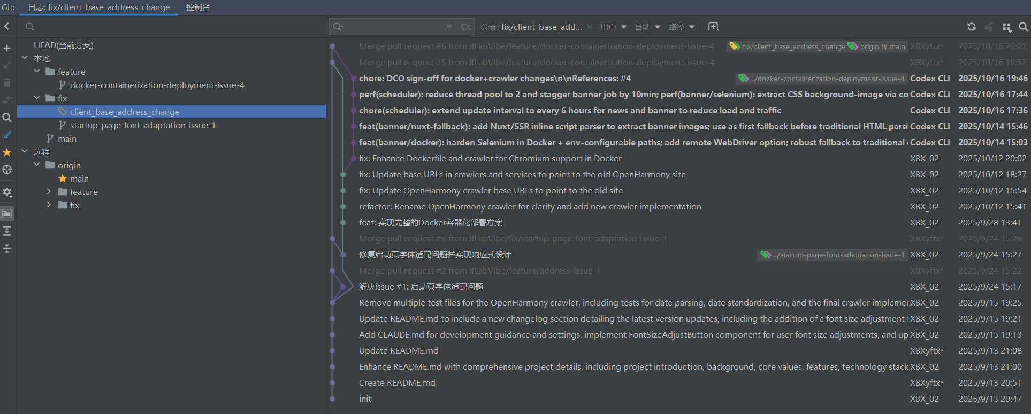Screen dimensions: 1031x414
Task: Expand the remote origin feature folder
Action: click(x=49, y=192)
